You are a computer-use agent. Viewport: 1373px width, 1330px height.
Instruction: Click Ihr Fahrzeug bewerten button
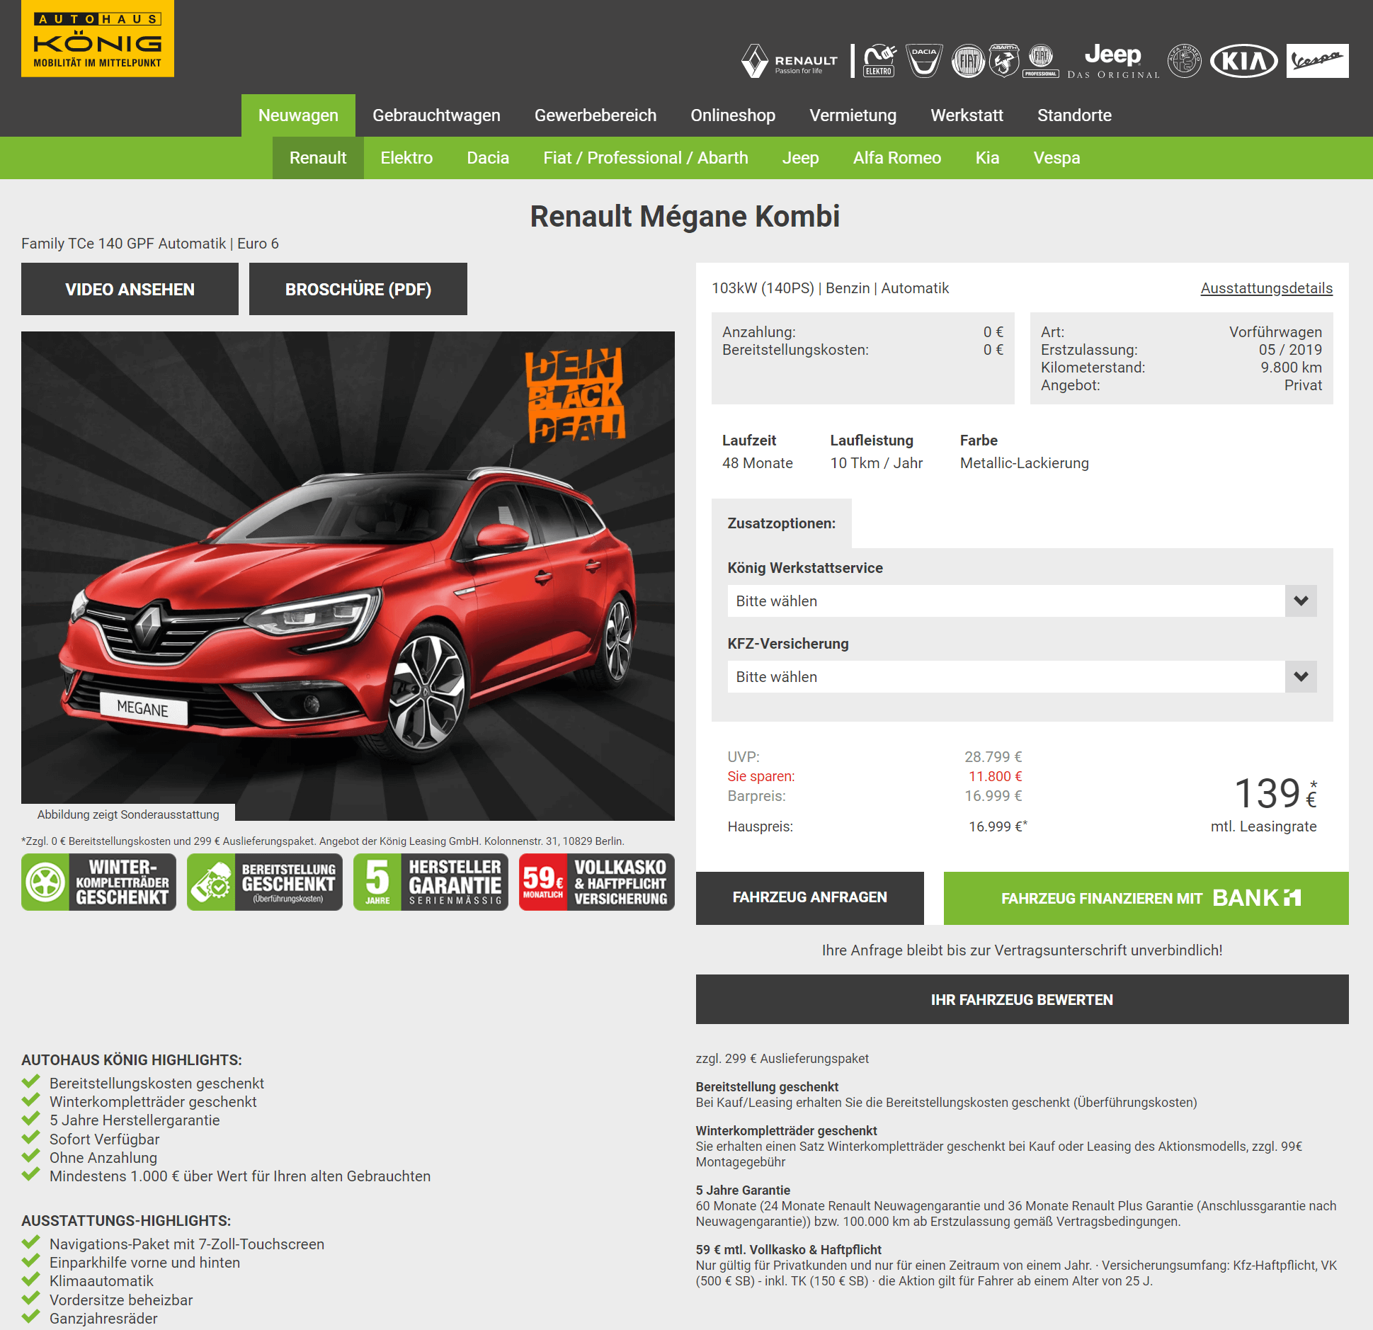[x=1022, y=999]
